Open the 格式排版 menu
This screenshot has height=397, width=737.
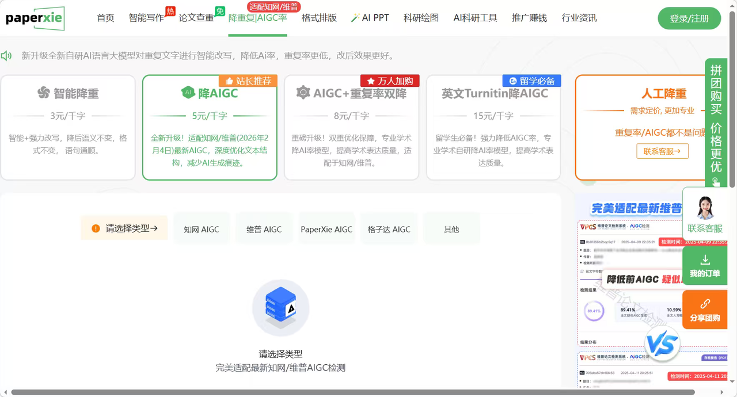[319, 18]
